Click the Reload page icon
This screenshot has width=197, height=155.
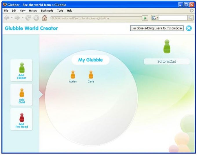coord(28,18)
